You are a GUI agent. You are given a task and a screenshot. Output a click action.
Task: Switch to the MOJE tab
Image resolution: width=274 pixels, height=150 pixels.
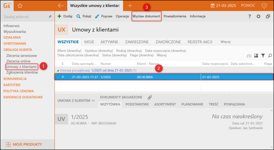coord(89,42)
